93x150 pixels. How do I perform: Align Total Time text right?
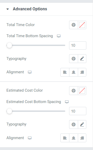[x=82, y=72]
